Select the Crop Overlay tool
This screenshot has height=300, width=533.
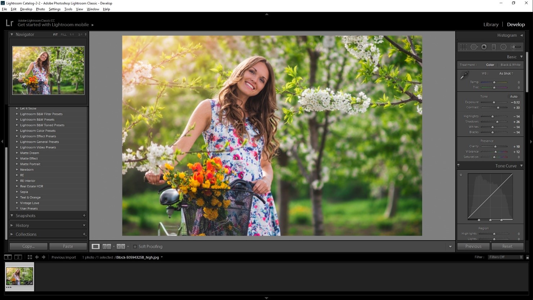click(x=463, y=47)
